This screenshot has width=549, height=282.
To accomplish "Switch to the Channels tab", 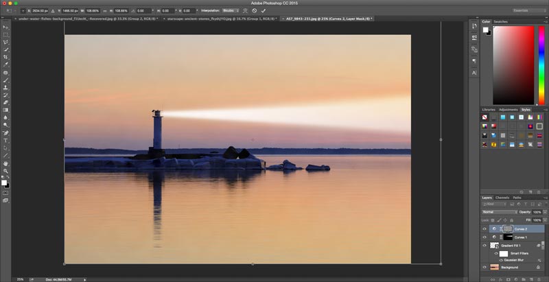I will coord(502,198).
